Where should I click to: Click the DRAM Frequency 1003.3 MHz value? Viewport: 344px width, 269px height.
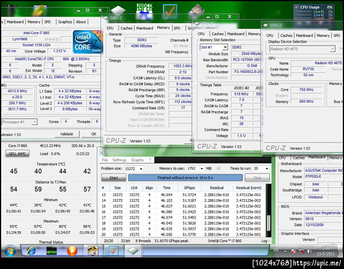pyautogui.click(x=181, y=66)
